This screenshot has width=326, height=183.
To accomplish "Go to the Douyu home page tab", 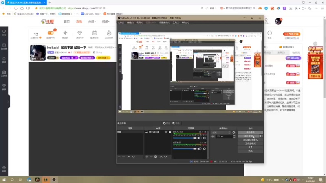I will [x=67, y=22].
